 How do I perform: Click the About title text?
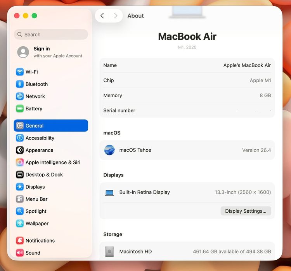(136, 16)
